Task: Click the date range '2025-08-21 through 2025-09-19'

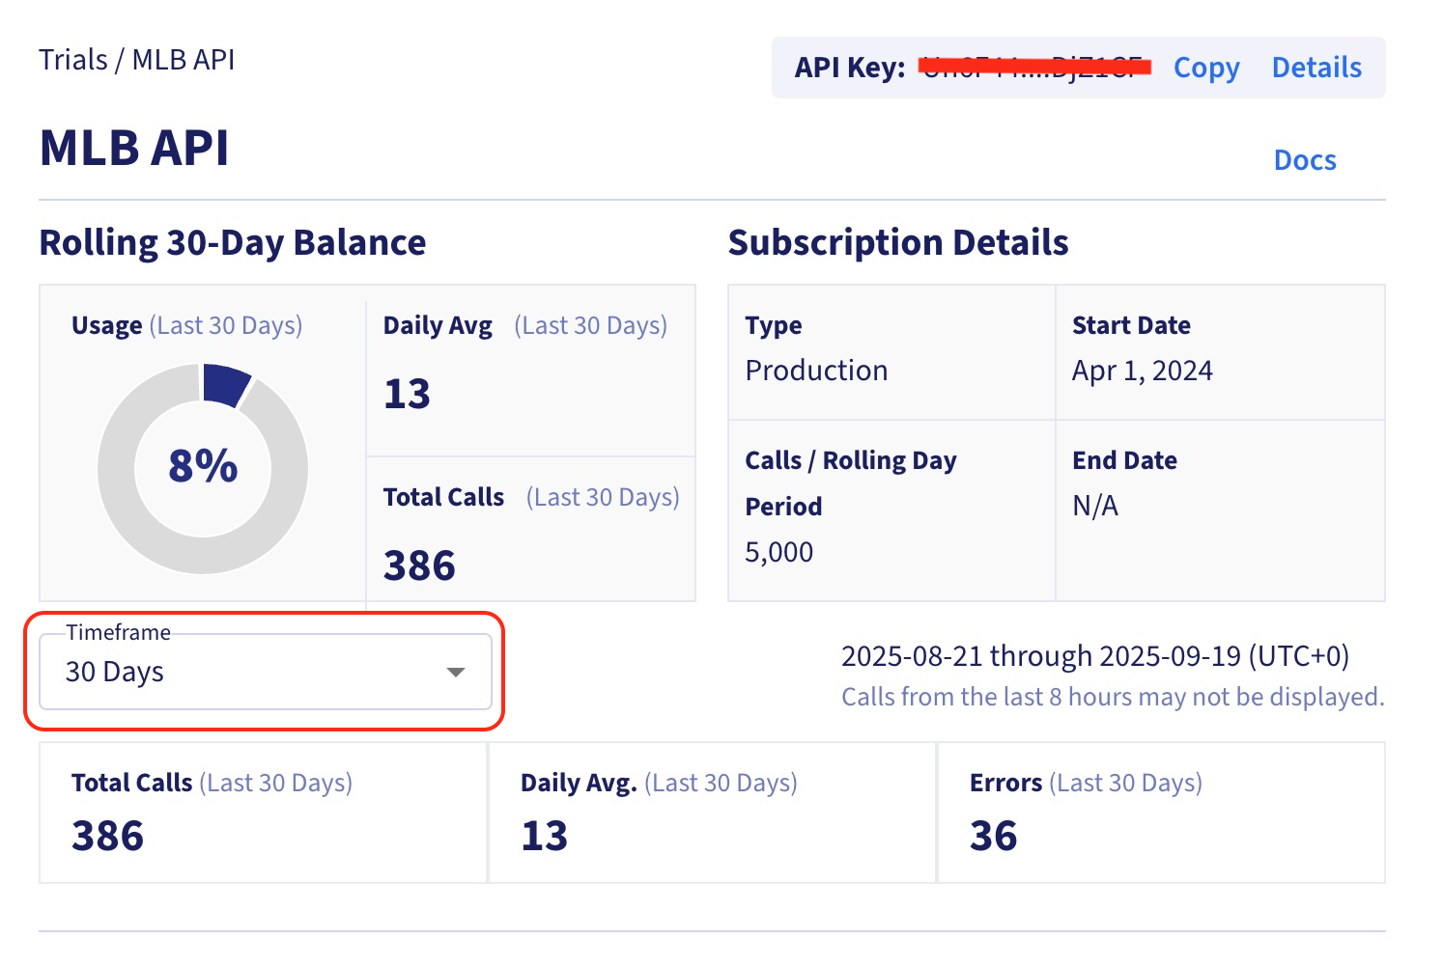Action: [x=1041, y=656]
